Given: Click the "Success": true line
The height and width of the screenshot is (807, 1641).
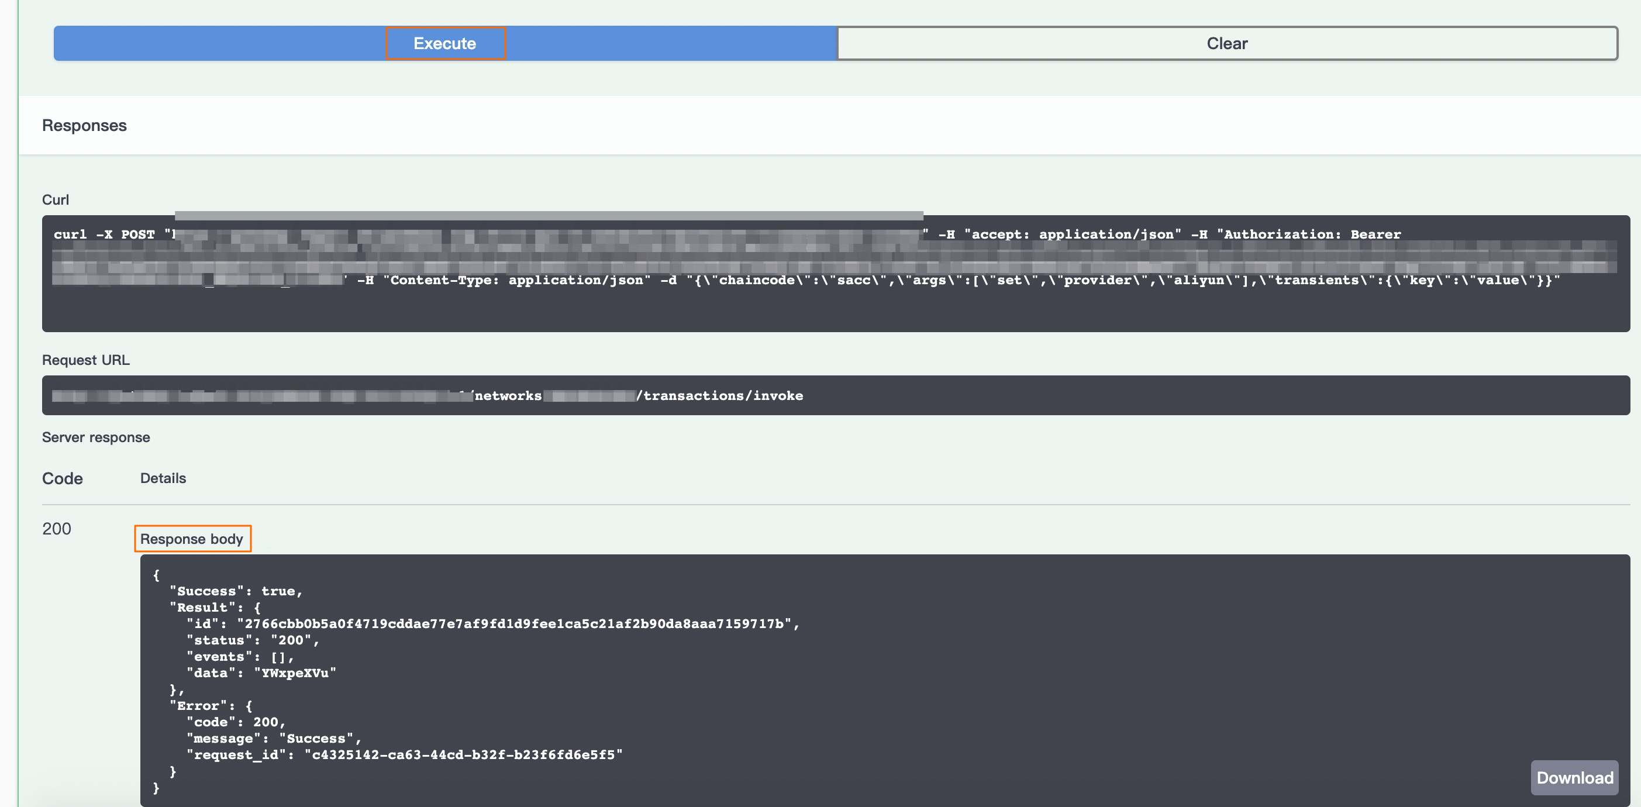Looking at the screenshot, I should click(x=236, y=591).
